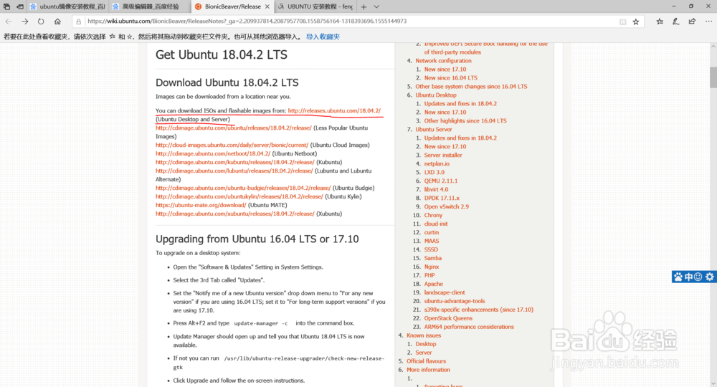Expand the tab preview chevron

point(376,7)
